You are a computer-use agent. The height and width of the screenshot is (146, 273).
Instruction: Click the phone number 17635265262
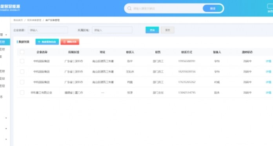tap(187, 82)
